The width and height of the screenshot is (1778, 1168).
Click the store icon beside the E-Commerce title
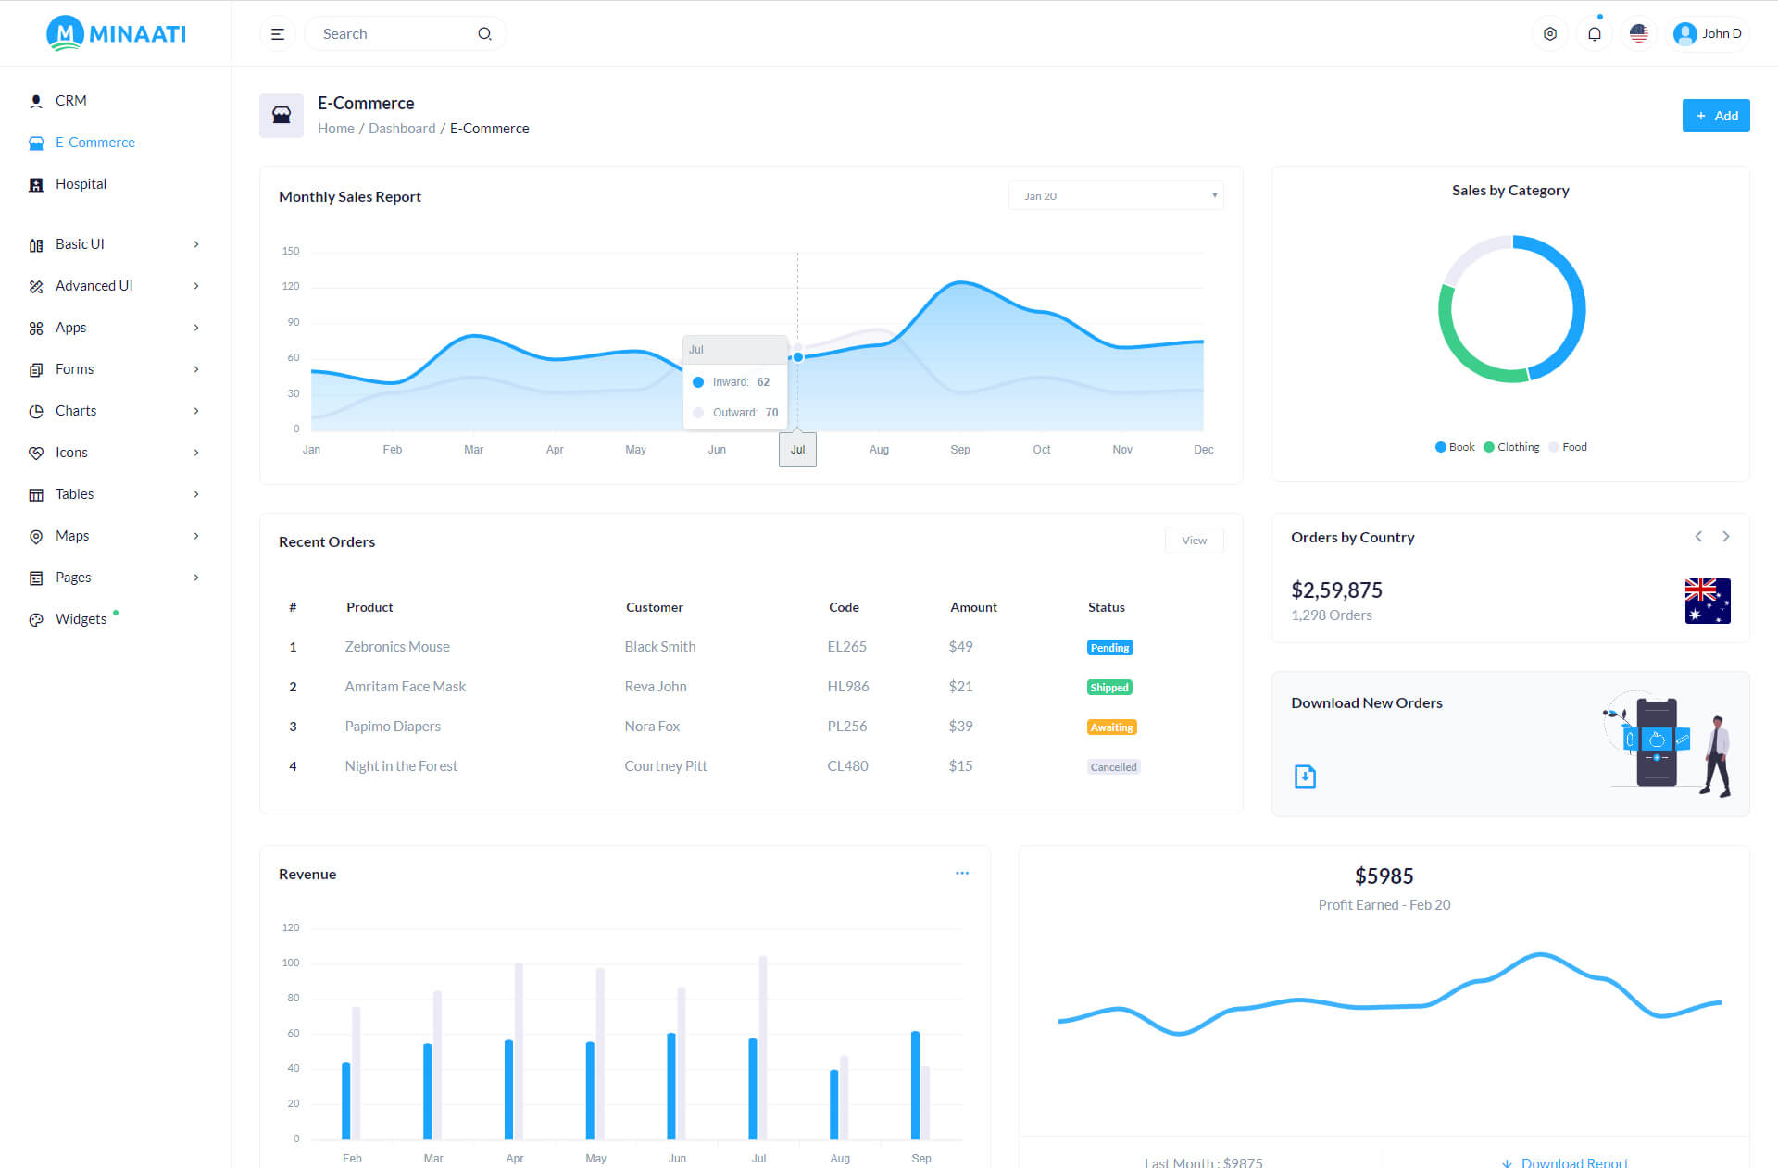pos(282,116)
